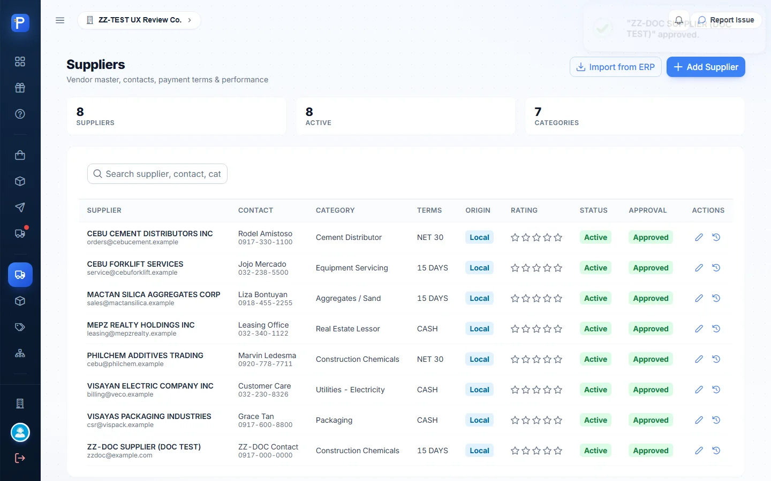Edit CEBU CEMENT DISTRIBUTORS INC with pencil icon

(699, 237)
